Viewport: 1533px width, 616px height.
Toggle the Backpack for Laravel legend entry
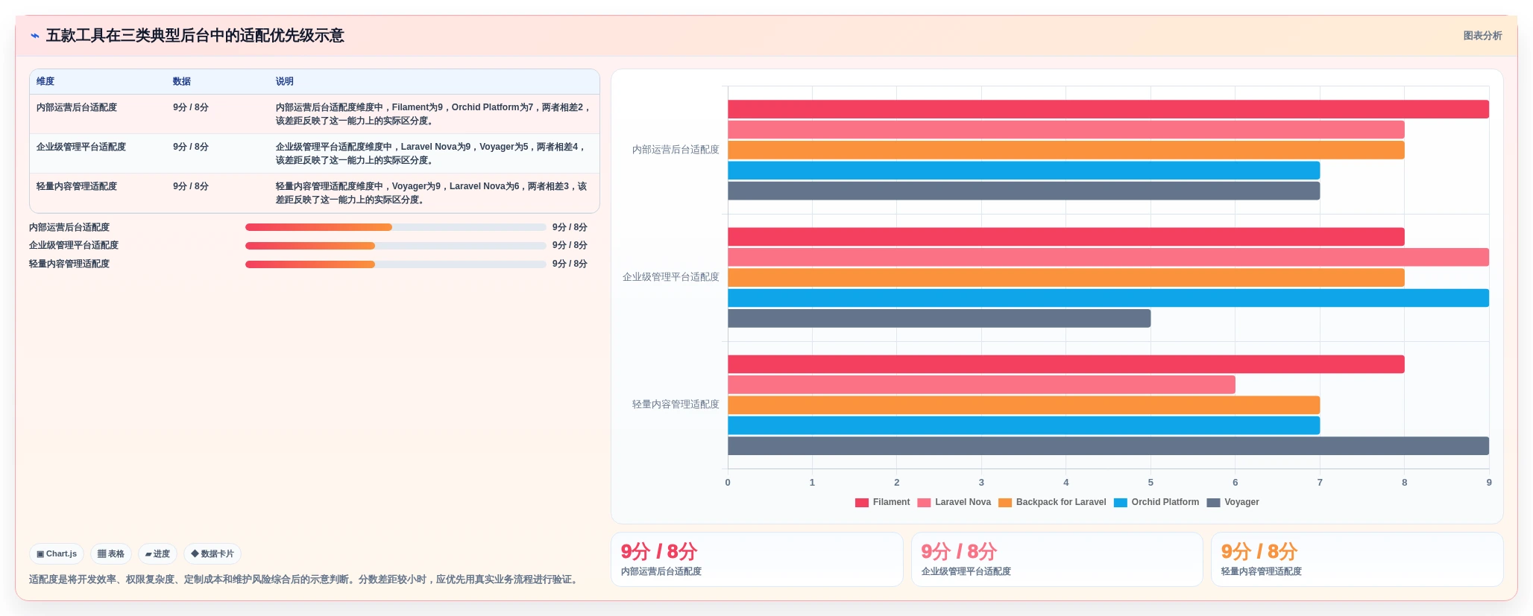(1052, 502)
